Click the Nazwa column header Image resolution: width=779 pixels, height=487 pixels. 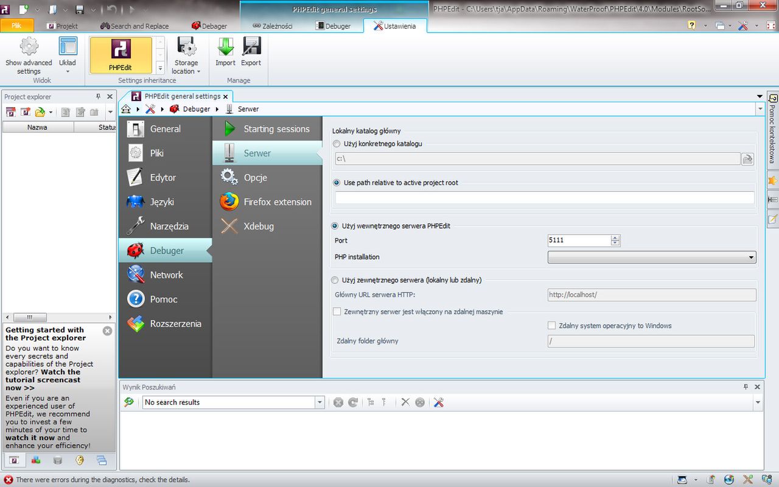(x=37, y=127)
